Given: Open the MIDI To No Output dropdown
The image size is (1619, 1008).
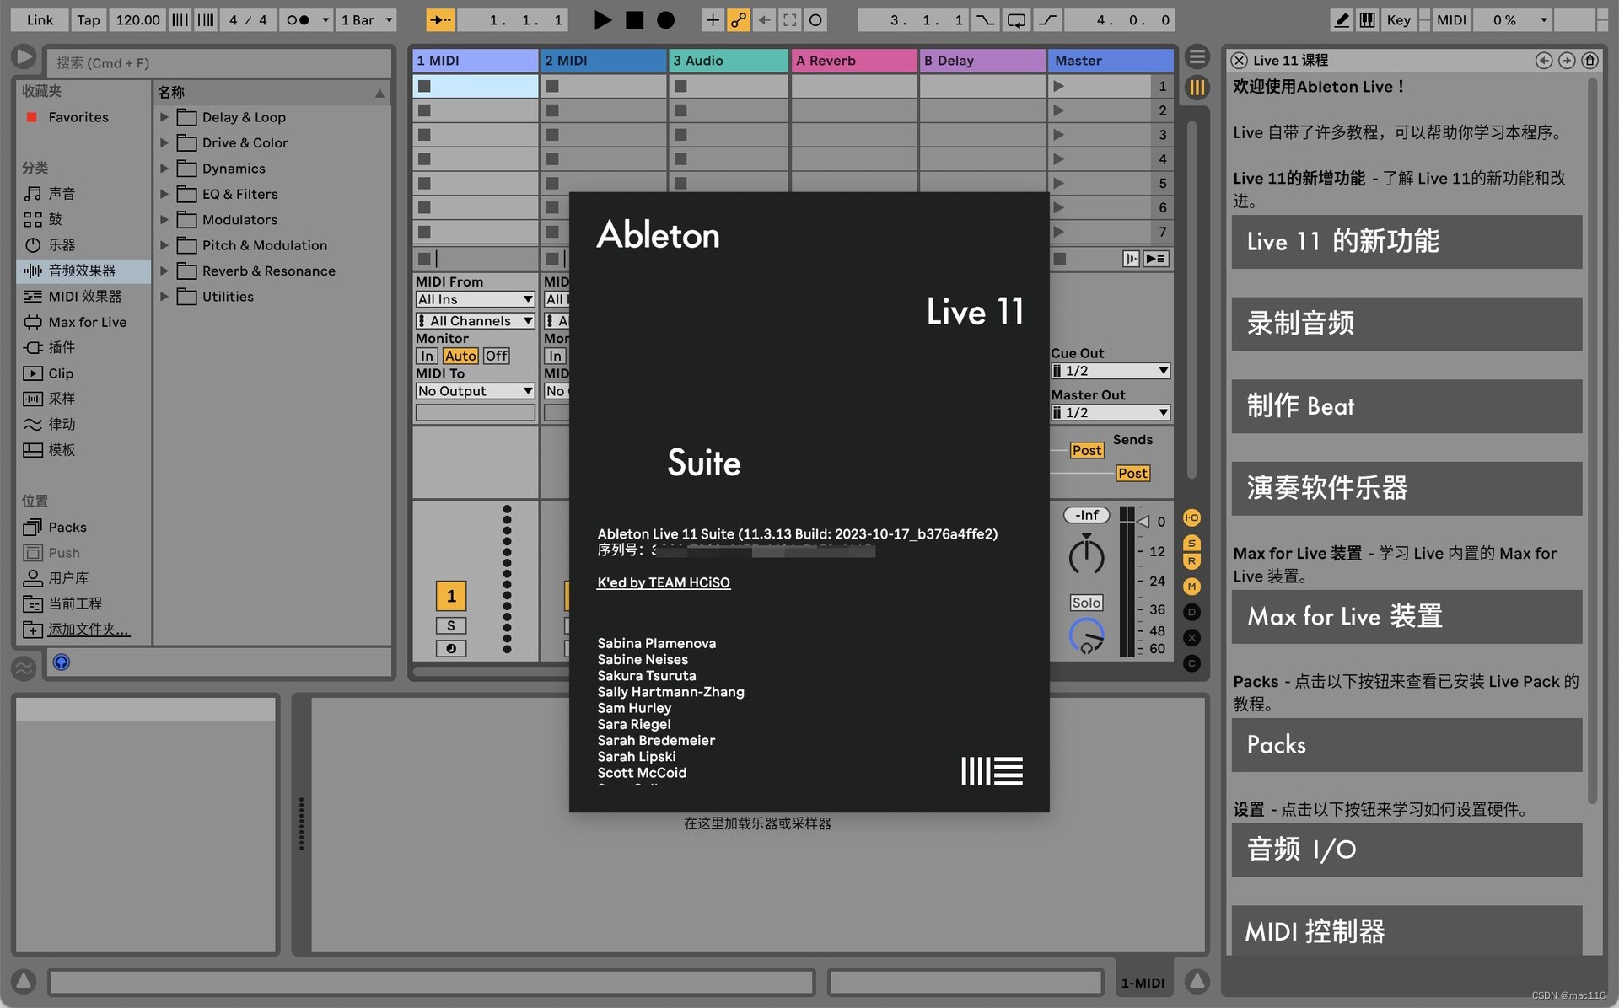Looking at the screenshot, I should click(475, 391).
